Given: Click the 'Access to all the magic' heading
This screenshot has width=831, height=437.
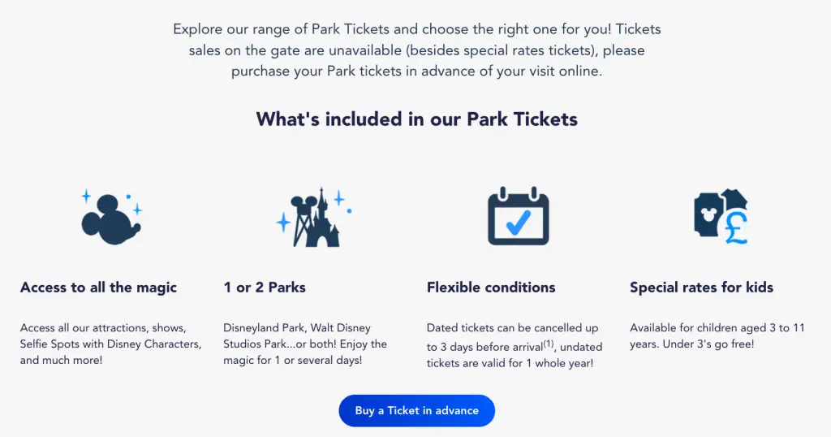Looking at the screenshot, I should click(98, 288).
